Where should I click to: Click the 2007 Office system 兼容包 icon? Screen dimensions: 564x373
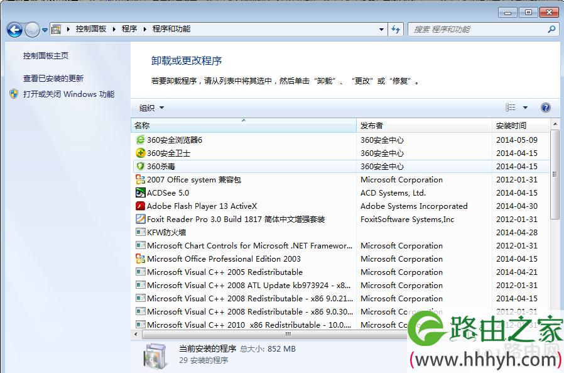pyautogui.click(x=140, y=179)
